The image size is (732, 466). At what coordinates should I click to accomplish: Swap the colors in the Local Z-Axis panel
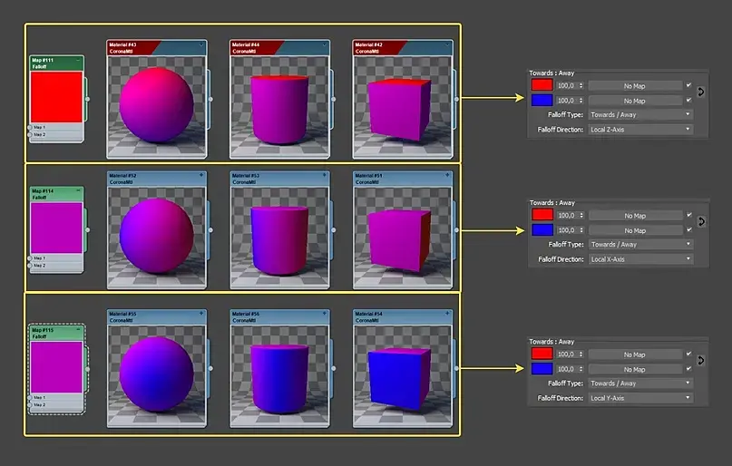701,92
